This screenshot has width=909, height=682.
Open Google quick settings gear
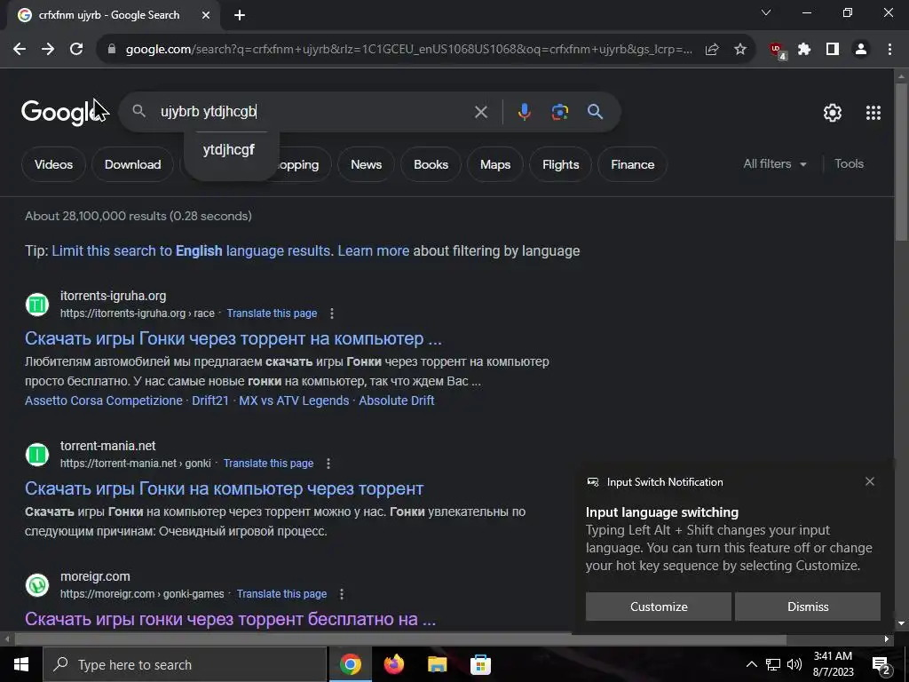tap(833, 113)
